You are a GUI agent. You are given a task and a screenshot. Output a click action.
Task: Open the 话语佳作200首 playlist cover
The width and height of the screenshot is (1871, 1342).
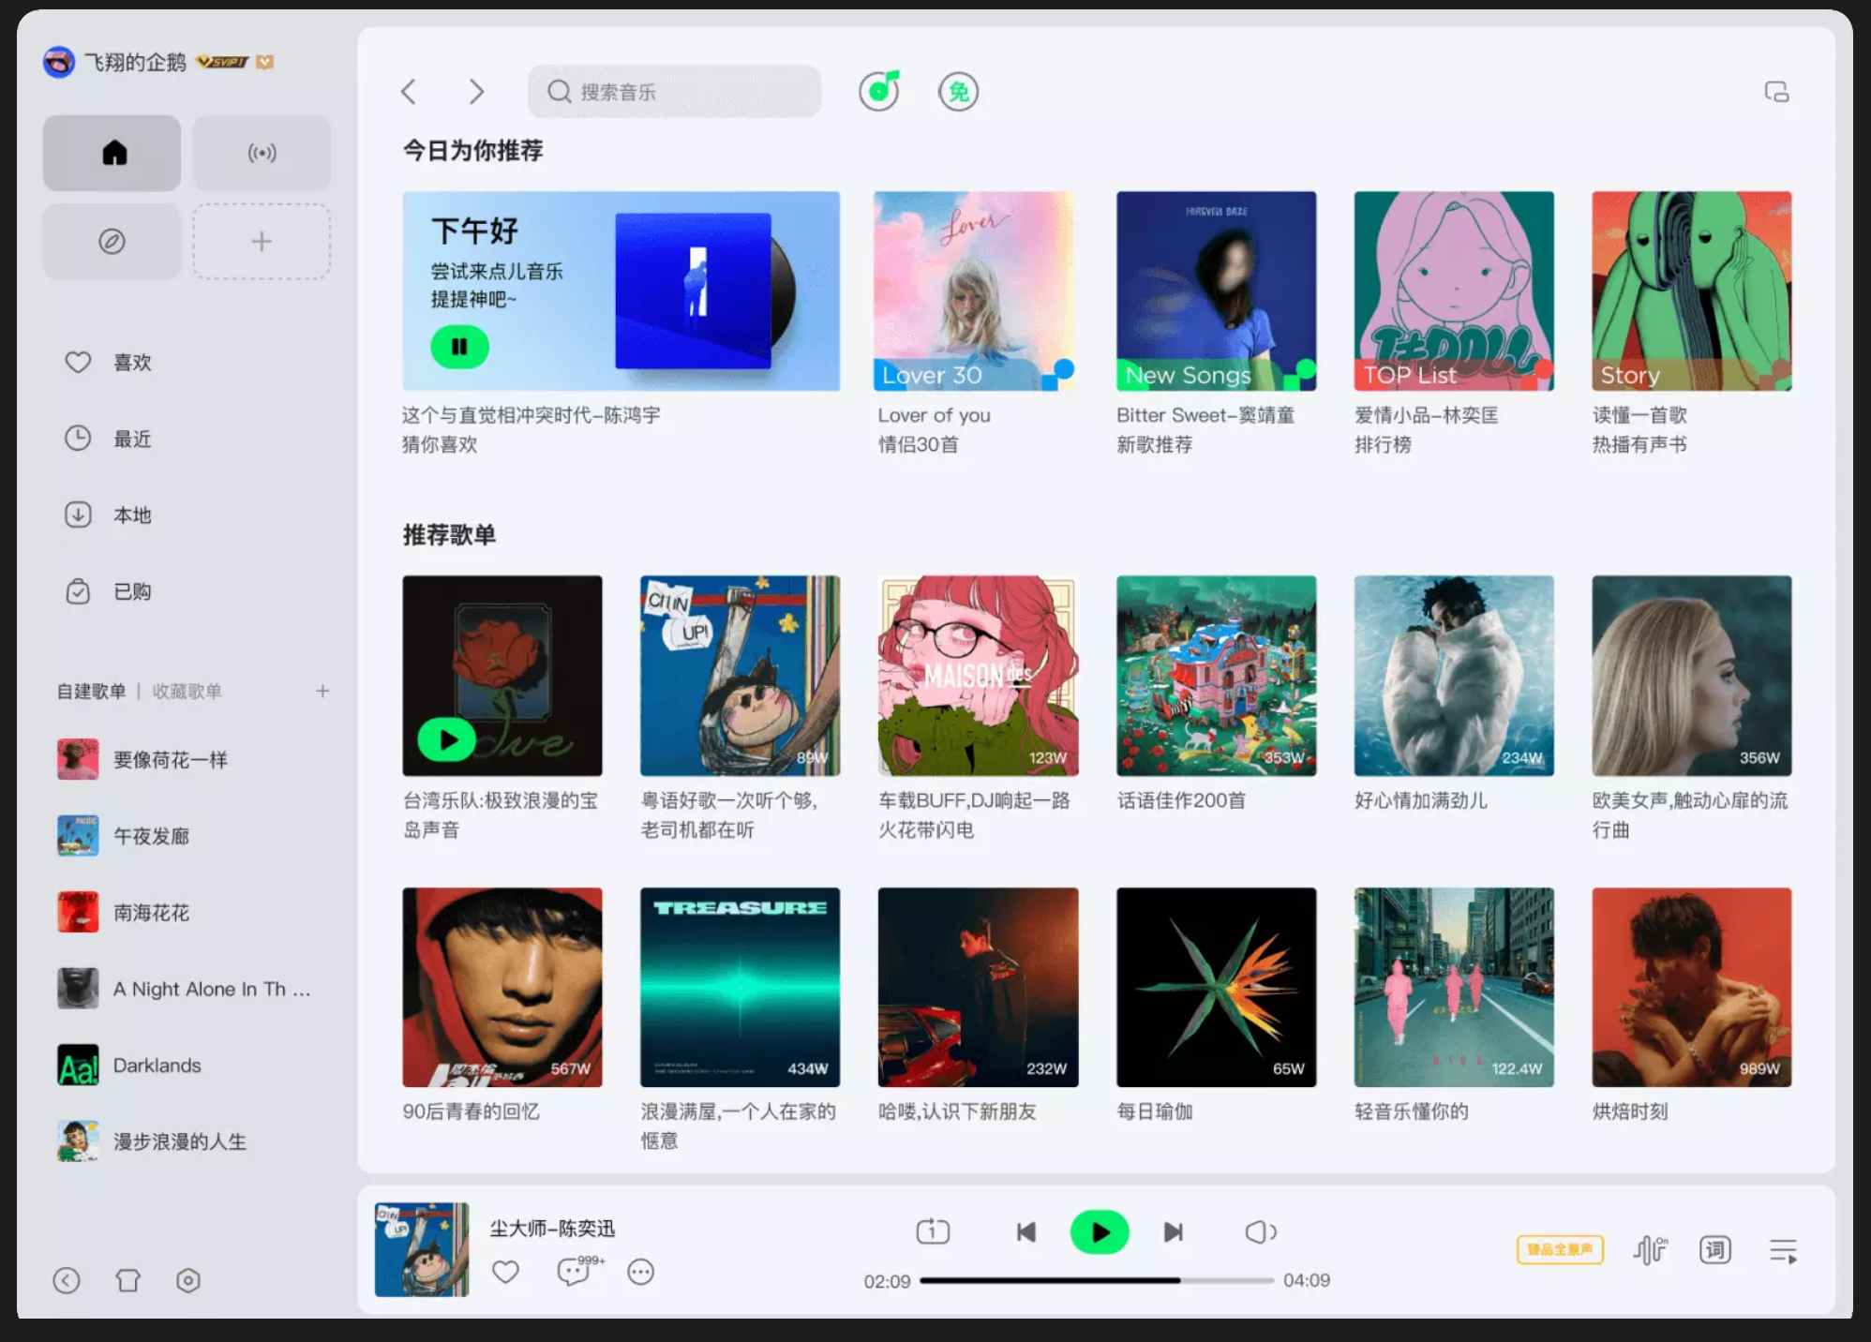point(1216,676)
